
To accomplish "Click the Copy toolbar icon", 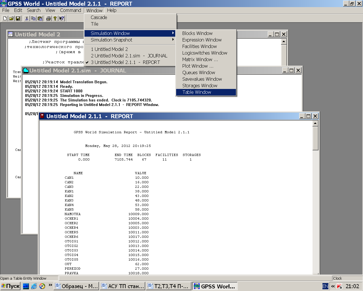I will [x=33, y=18].
